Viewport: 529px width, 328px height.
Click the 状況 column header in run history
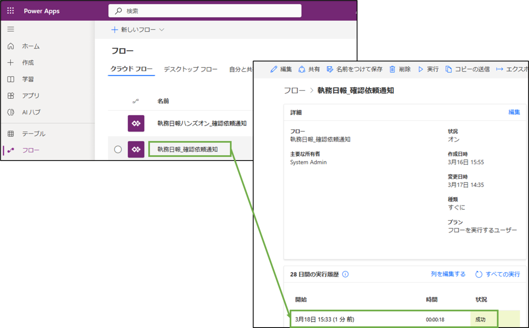(481, 299)
